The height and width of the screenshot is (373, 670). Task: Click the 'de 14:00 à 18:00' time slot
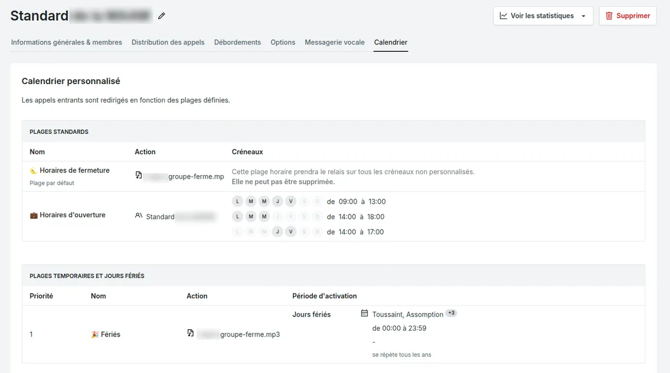[356, 217]
